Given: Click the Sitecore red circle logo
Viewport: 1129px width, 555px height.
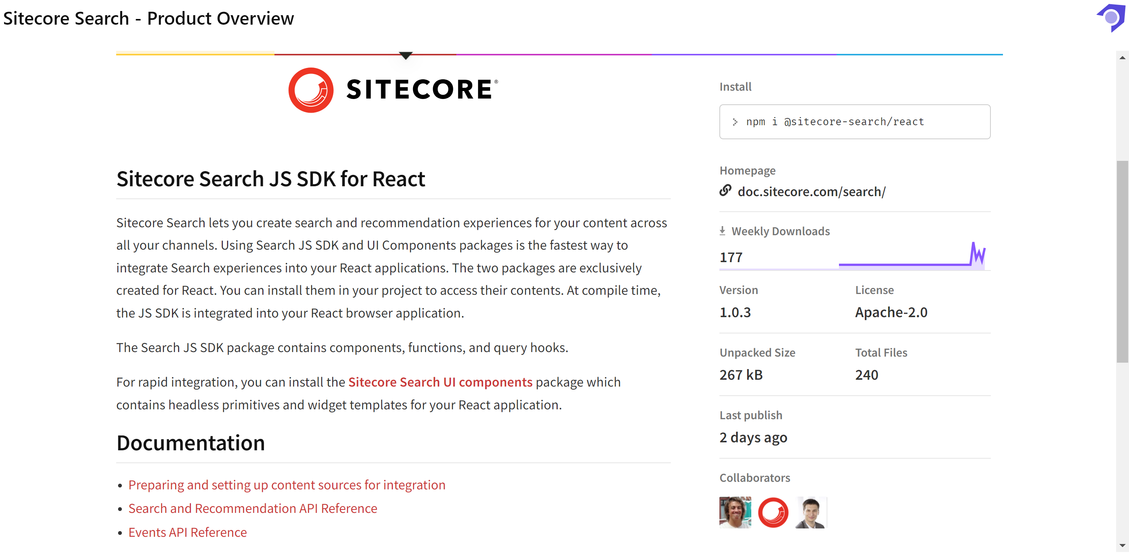Looking at the screenshot, I should pyautogui.click(x=311, y=90).
